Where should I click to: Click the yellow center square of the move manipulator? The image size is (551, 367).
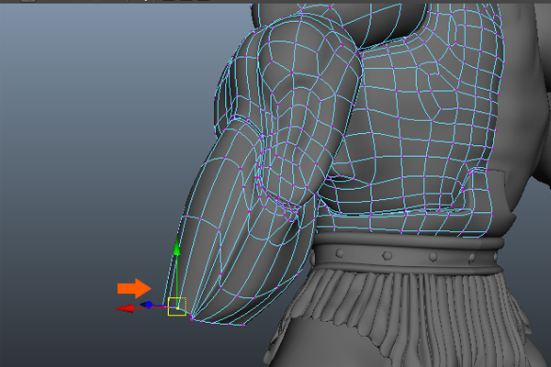coord(177,306)
